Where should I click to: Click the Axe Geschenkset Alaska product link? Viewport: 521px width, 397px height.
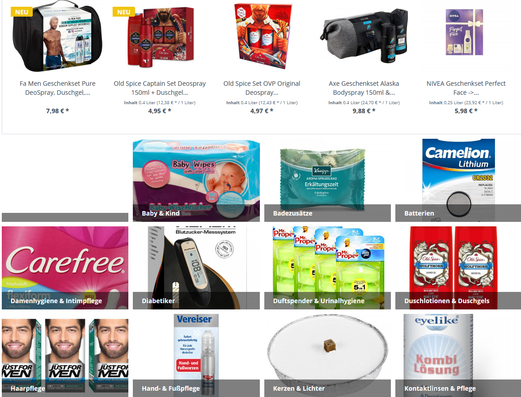coord(364,88)
